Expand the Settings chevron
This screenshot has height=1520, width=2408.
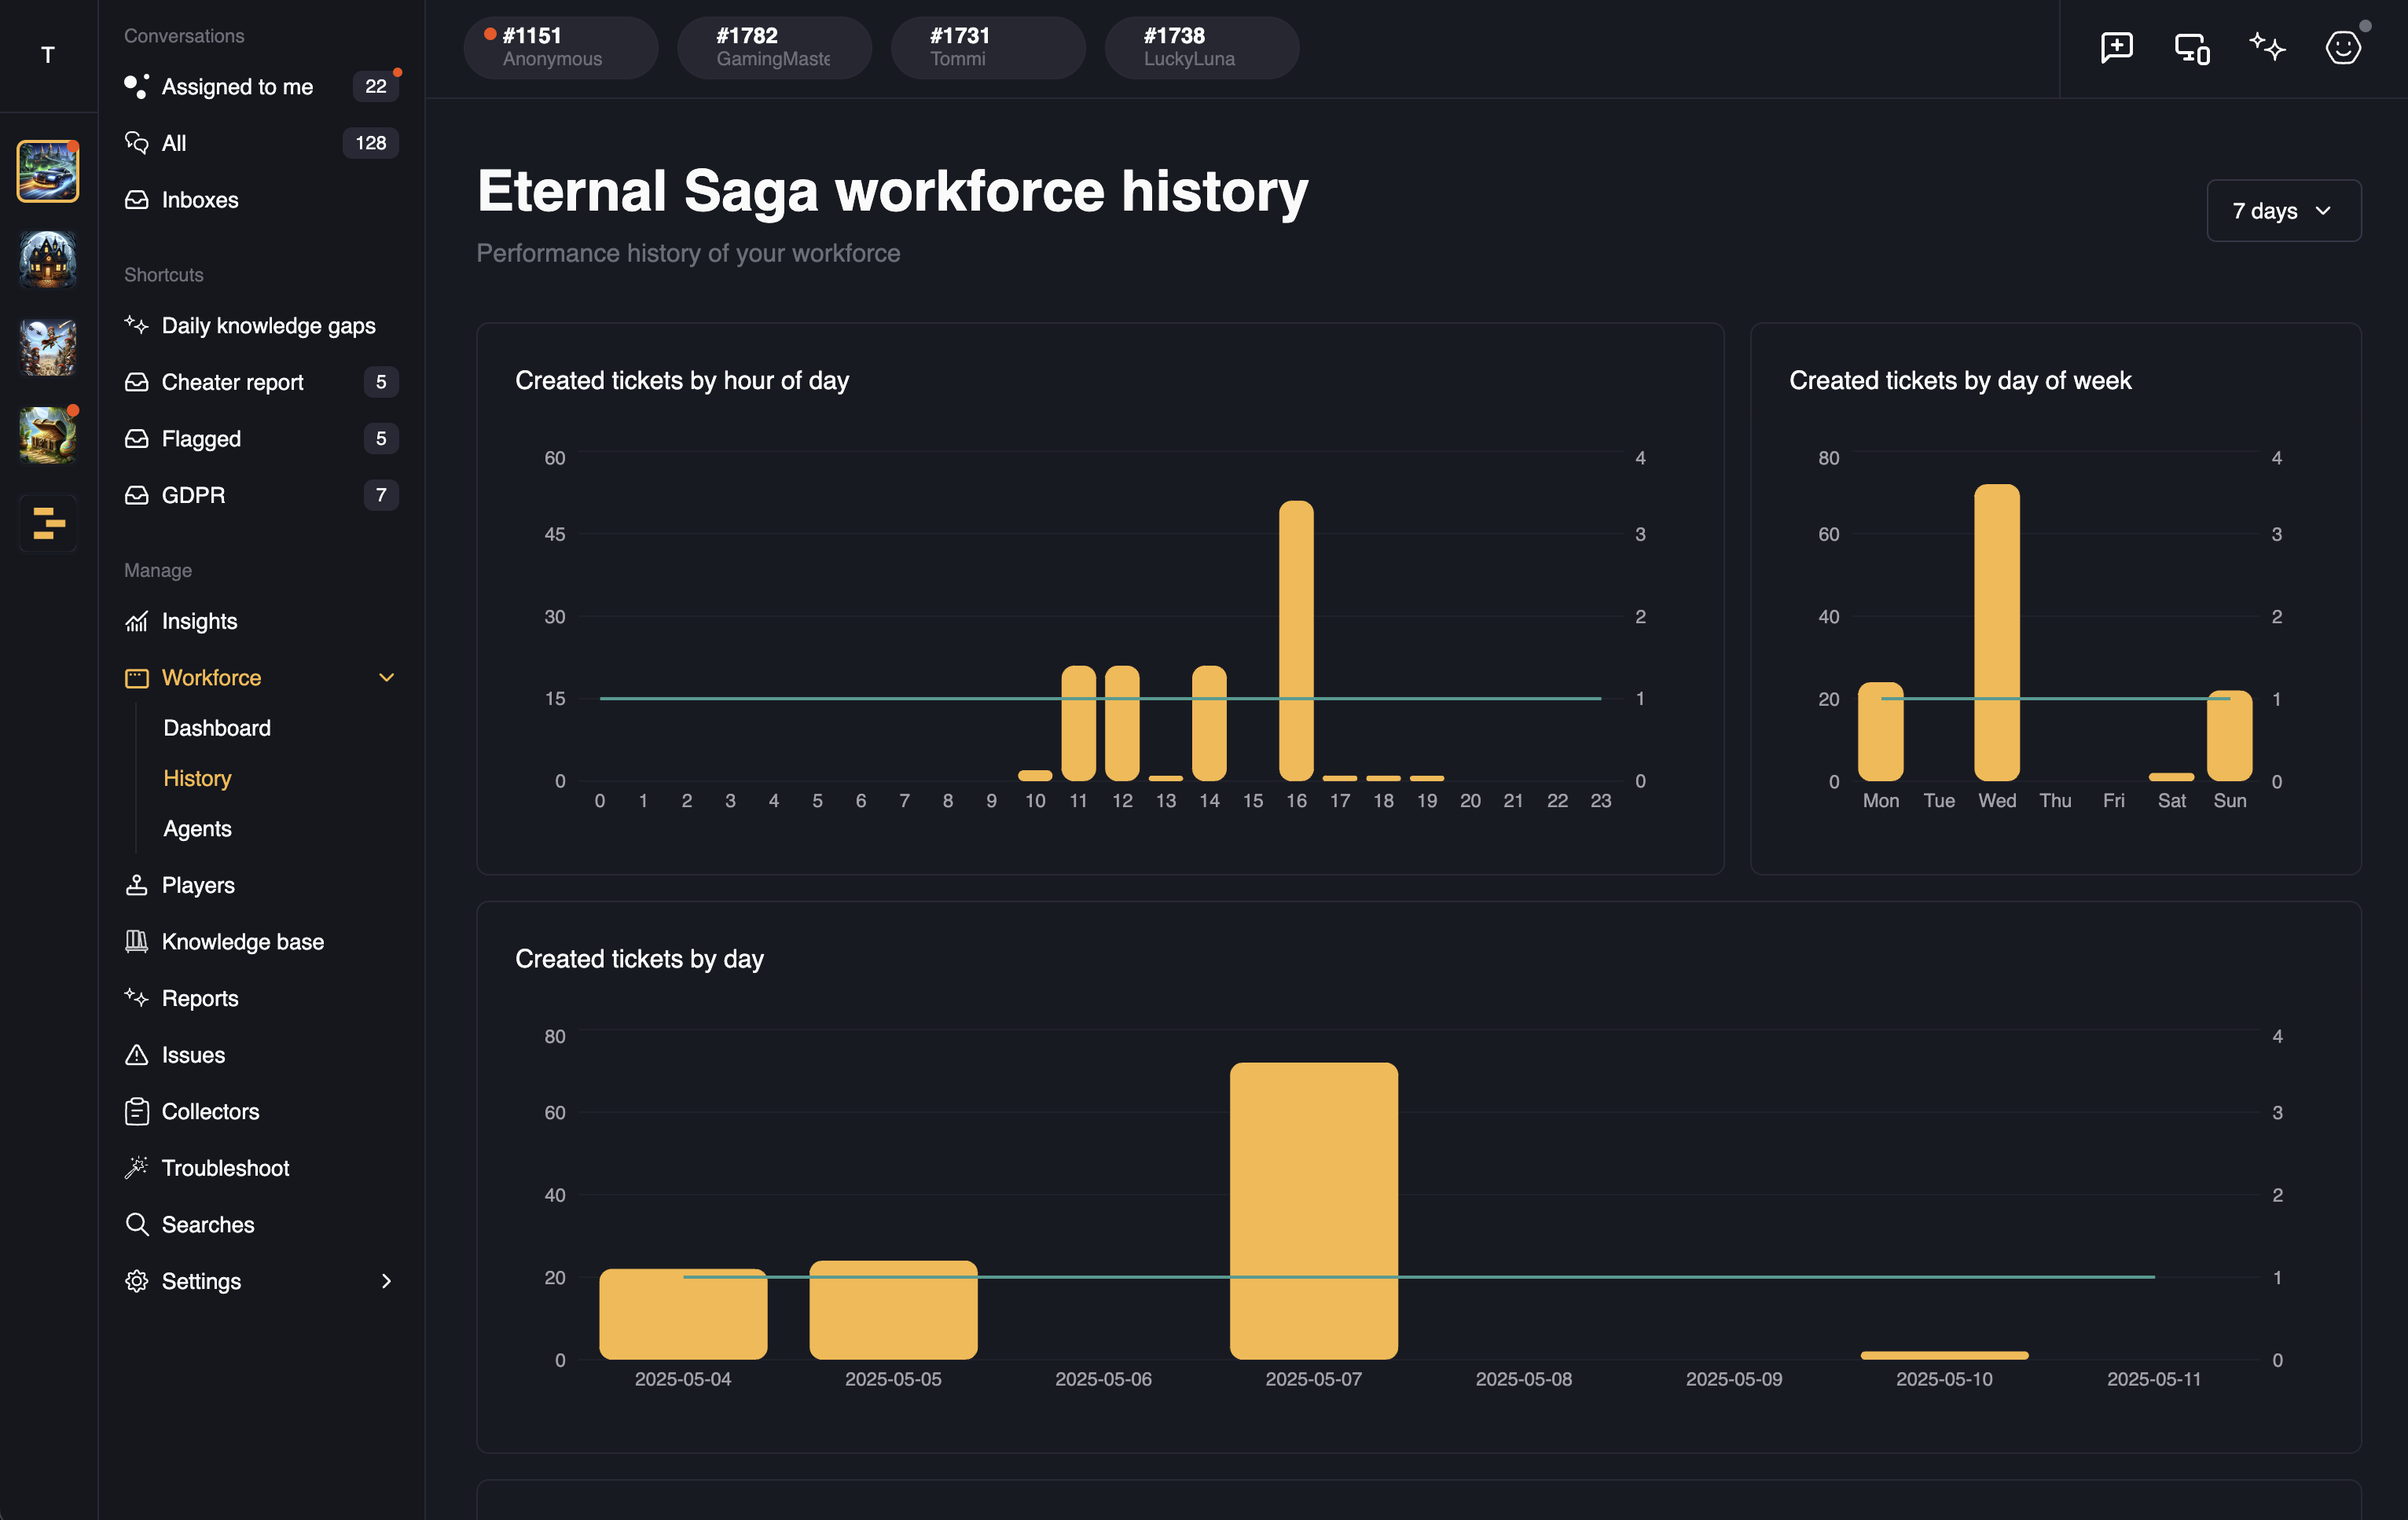click(387, 1281)
